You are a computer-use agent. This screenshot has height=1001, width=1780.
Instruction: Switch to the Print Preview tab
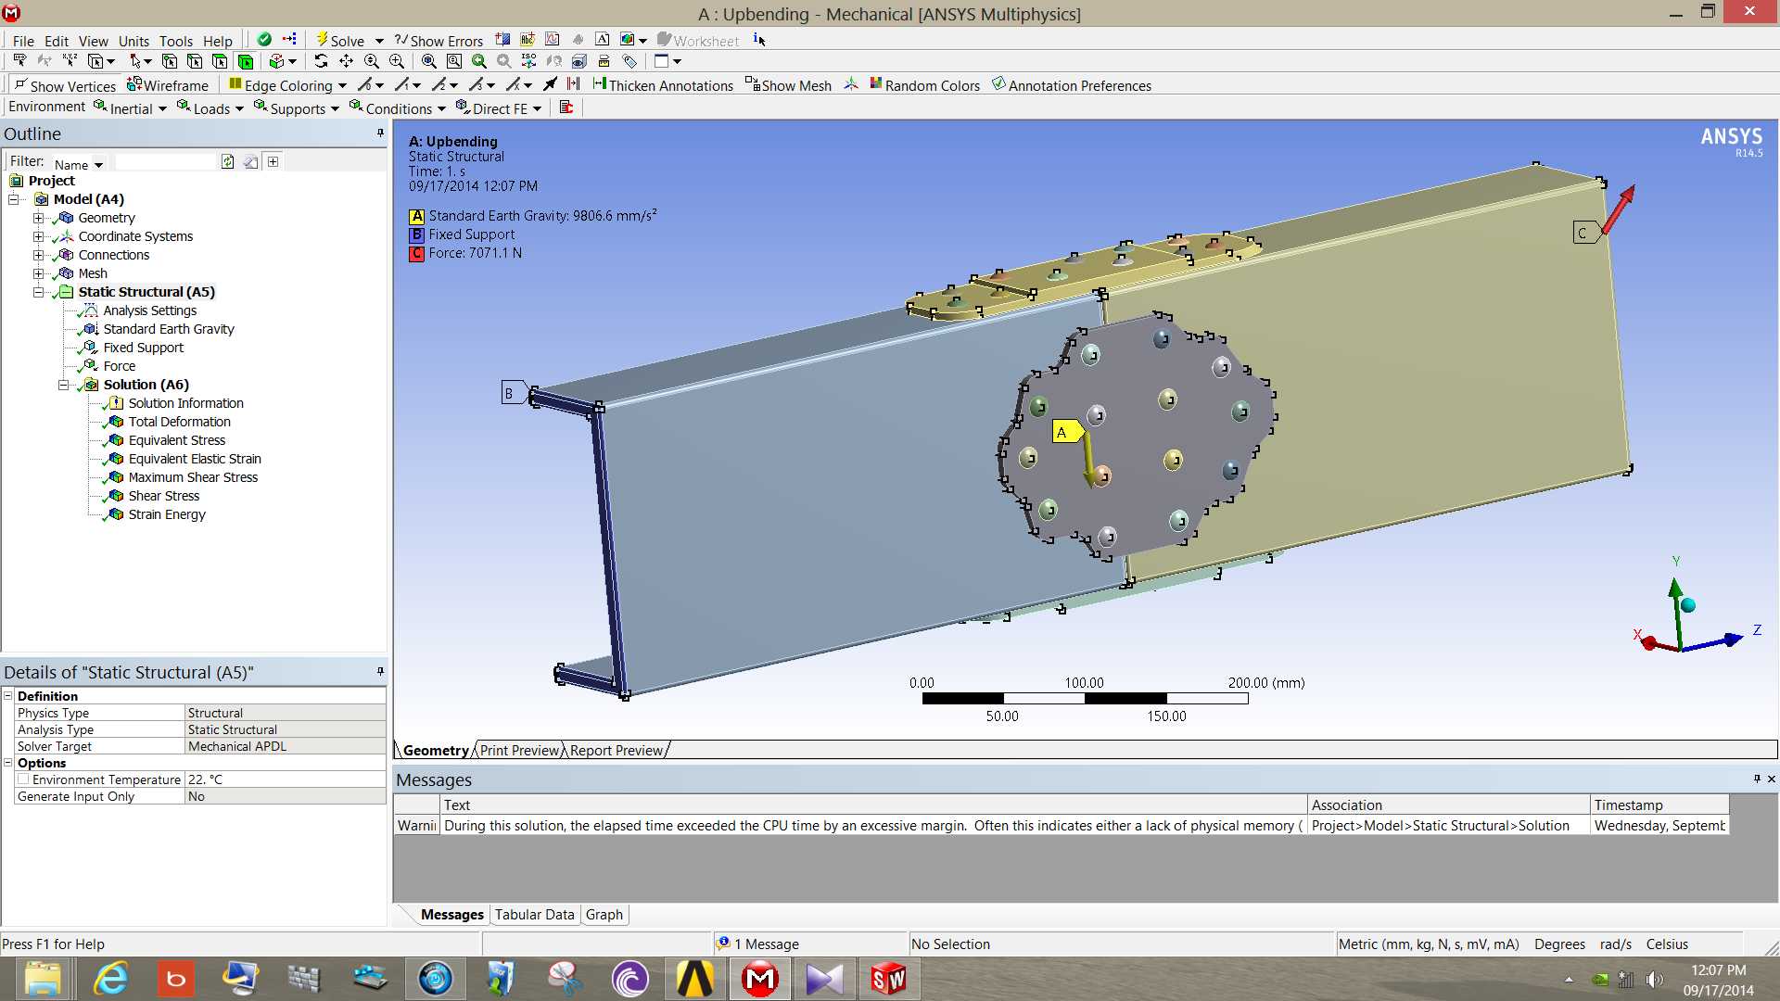(x=519, y=750)
